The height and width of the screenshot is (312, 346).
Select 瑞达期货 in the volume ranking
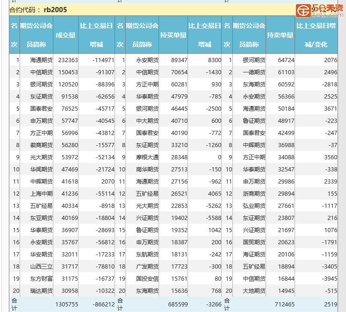click(41, 291)
